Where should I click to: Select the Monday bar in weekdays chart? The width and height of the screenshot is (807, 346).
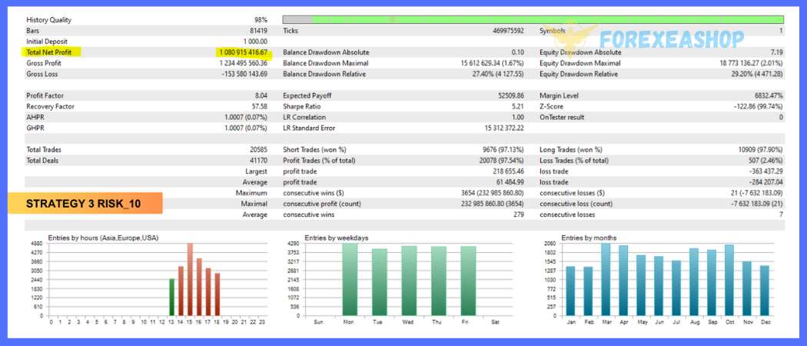pyautogui.click(x=350, y=279)
